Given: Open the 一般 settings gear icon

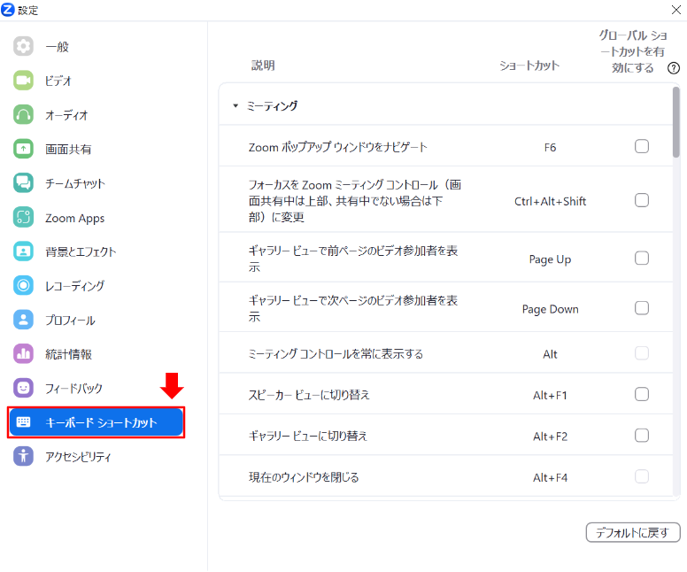Looking at the screenshot, I should pos(23,46).
